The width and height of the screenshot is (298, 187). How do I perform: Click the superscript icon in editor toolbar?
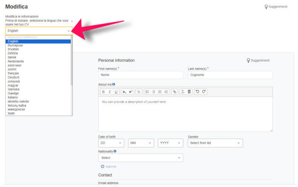click(x=130, y=92)
